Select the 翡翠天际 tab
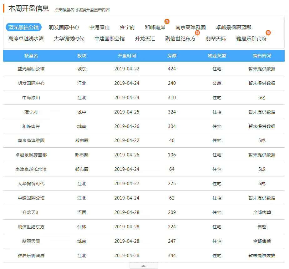The height and width of the screenshot is (269, 289). tap(216, 39)
